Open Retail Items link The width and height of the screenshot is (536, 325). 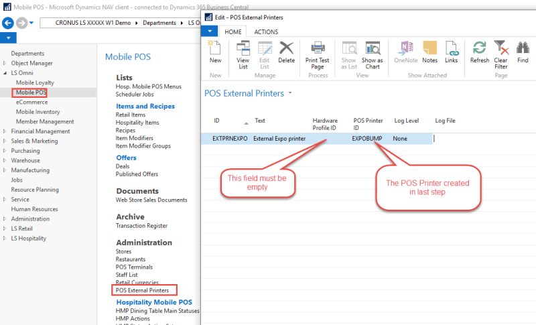[130, 115]
